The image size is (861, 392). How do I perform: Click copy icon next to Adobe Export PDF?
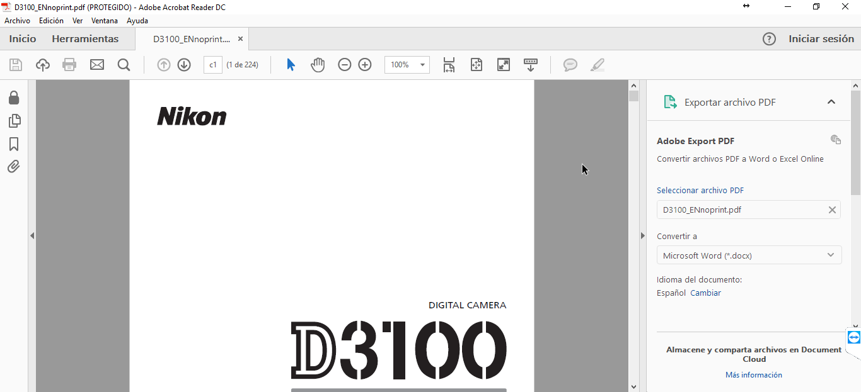point(836,140)
